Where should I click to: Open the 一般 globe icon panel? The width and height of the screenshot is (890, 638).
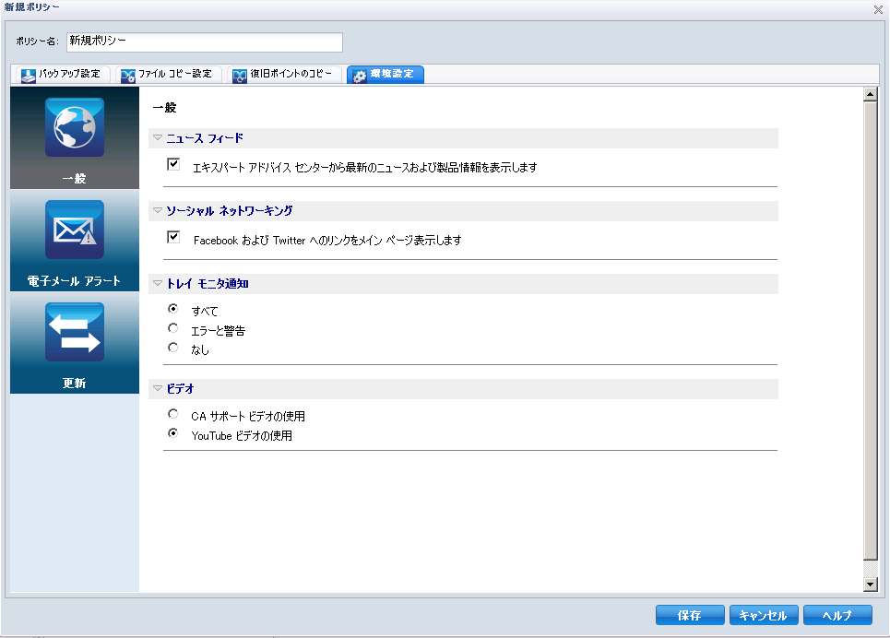point(75,127)
